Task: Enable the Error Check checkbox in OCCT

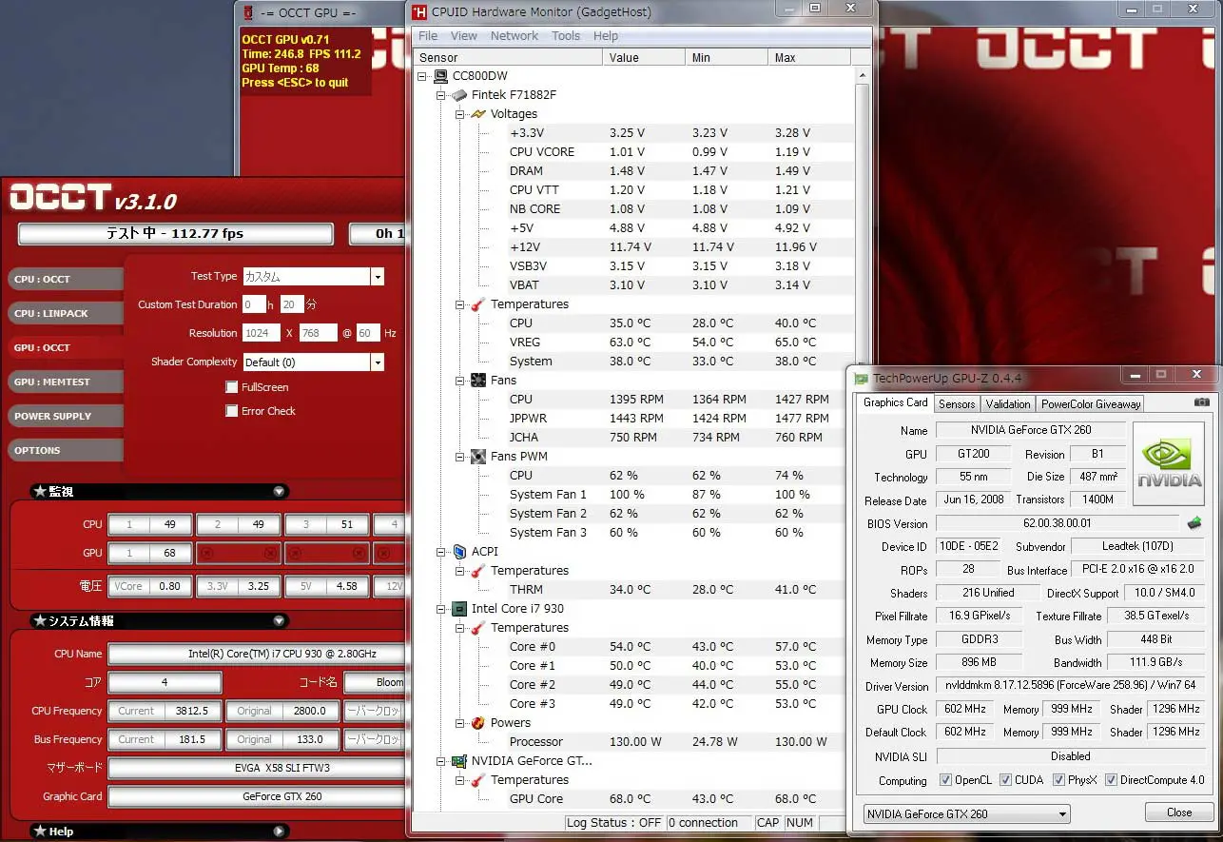Action: [231, 411]
